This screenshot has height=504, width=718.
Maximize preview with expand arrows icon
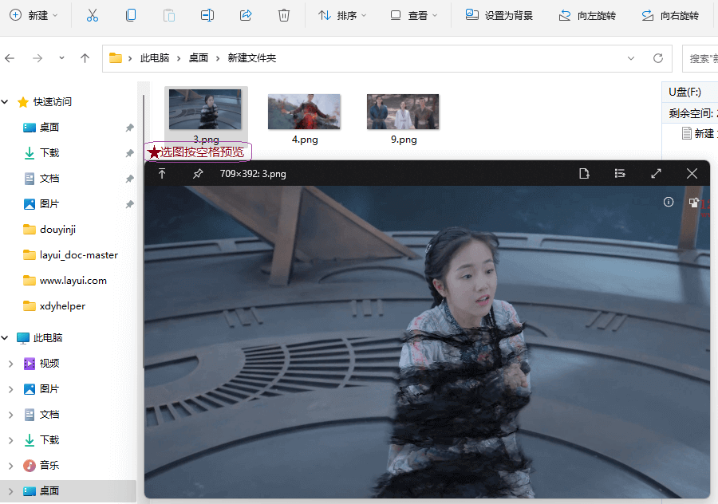tap(657, 174)
